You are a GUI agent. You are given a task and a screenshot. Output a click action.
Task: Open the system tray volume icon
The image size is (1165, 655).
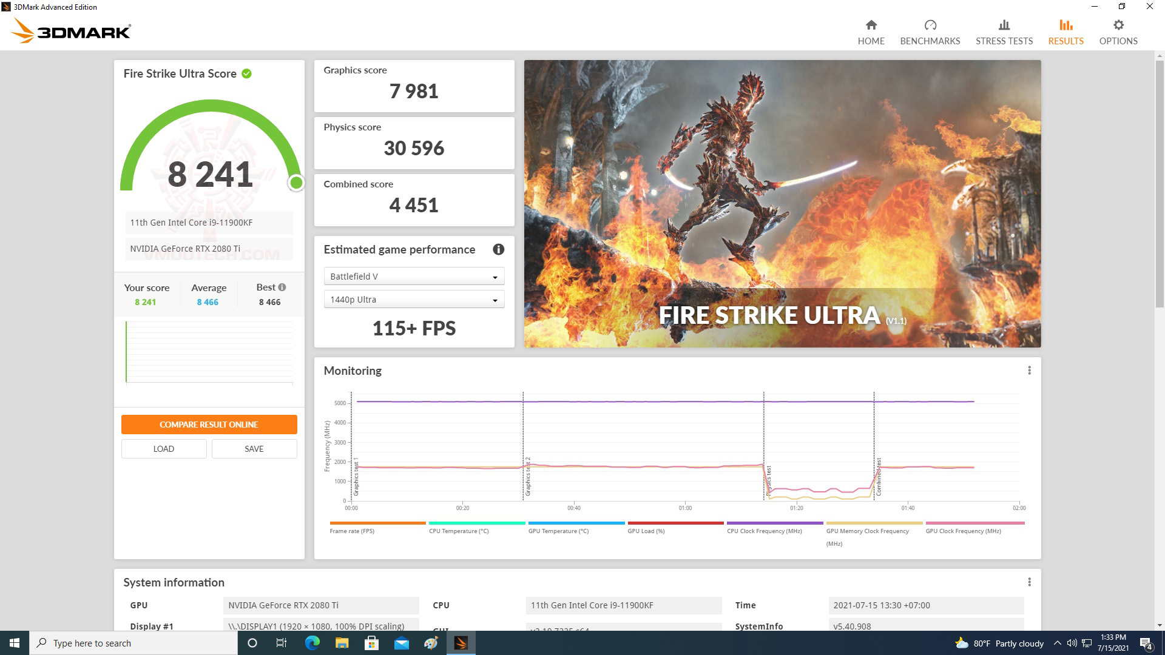tap(1073, 643)
